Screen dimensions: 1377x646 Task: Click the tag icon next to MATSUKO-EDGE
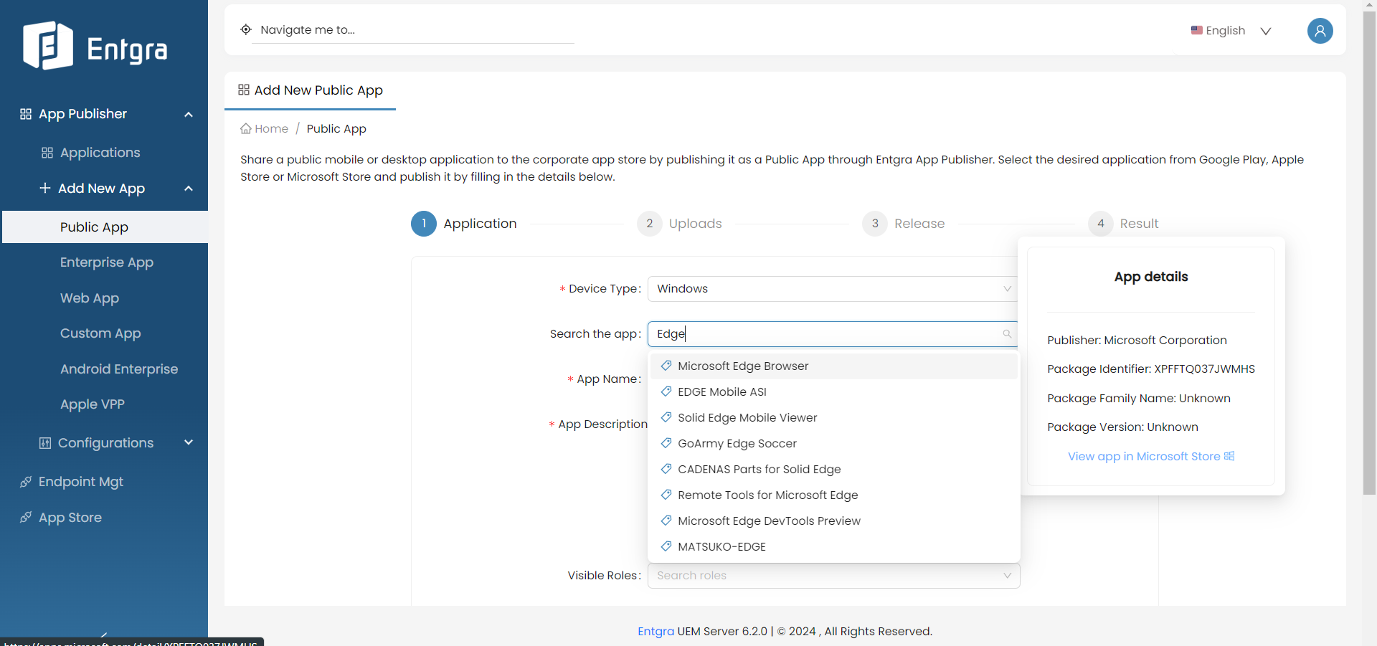click(x=666, y=546)
